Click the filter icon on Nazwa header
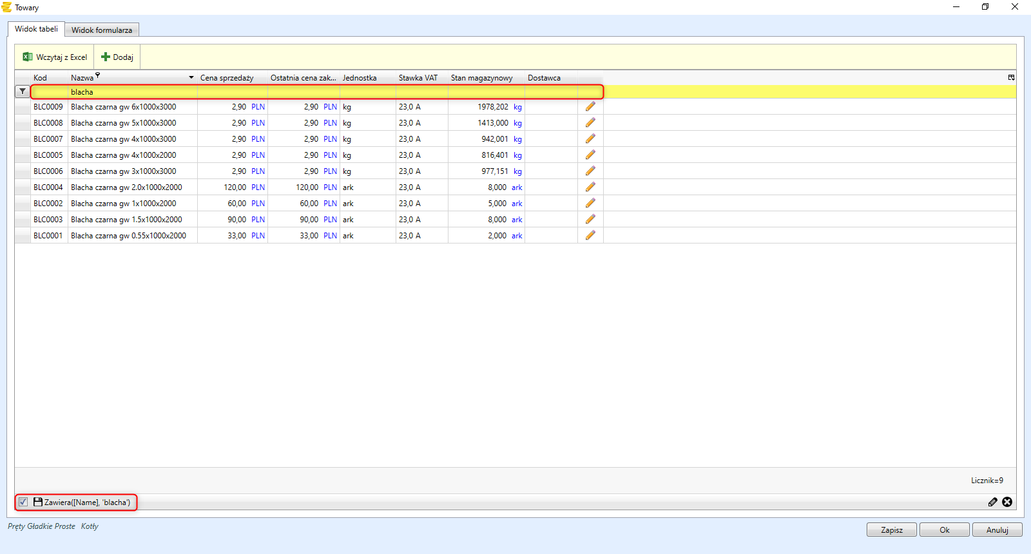 (x=98, y=75)
